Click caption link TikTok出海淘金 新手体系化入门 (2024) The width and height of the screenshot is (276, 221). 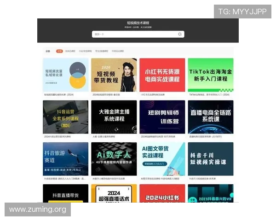[x=209, y=95]
